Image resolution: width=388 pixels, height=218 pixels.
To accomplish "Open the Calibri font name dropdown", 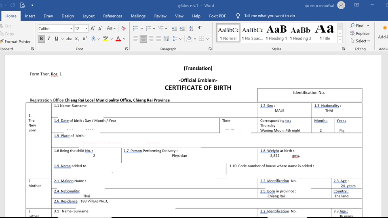I will 71,29.
